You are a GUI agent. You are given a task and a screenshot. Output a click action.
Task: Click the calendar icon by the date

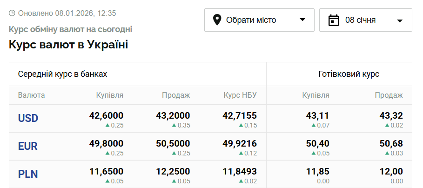pos(333,20)
